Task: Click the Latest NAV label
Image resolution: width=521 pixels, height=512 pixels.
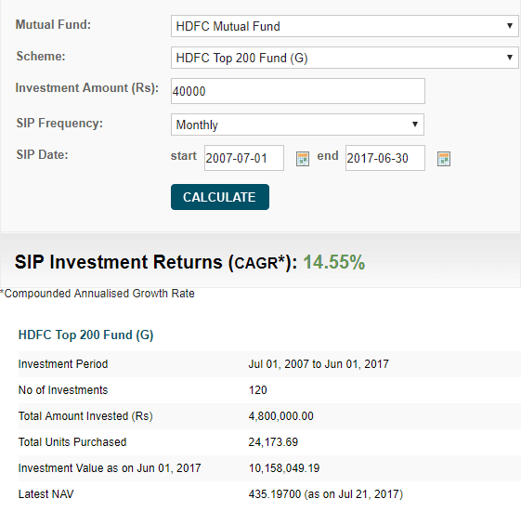Action: point(46,494)
